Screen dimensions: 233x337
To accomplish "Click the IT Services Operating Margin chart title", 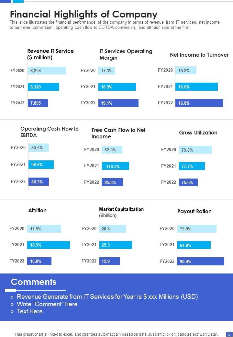I will point(126,54).
